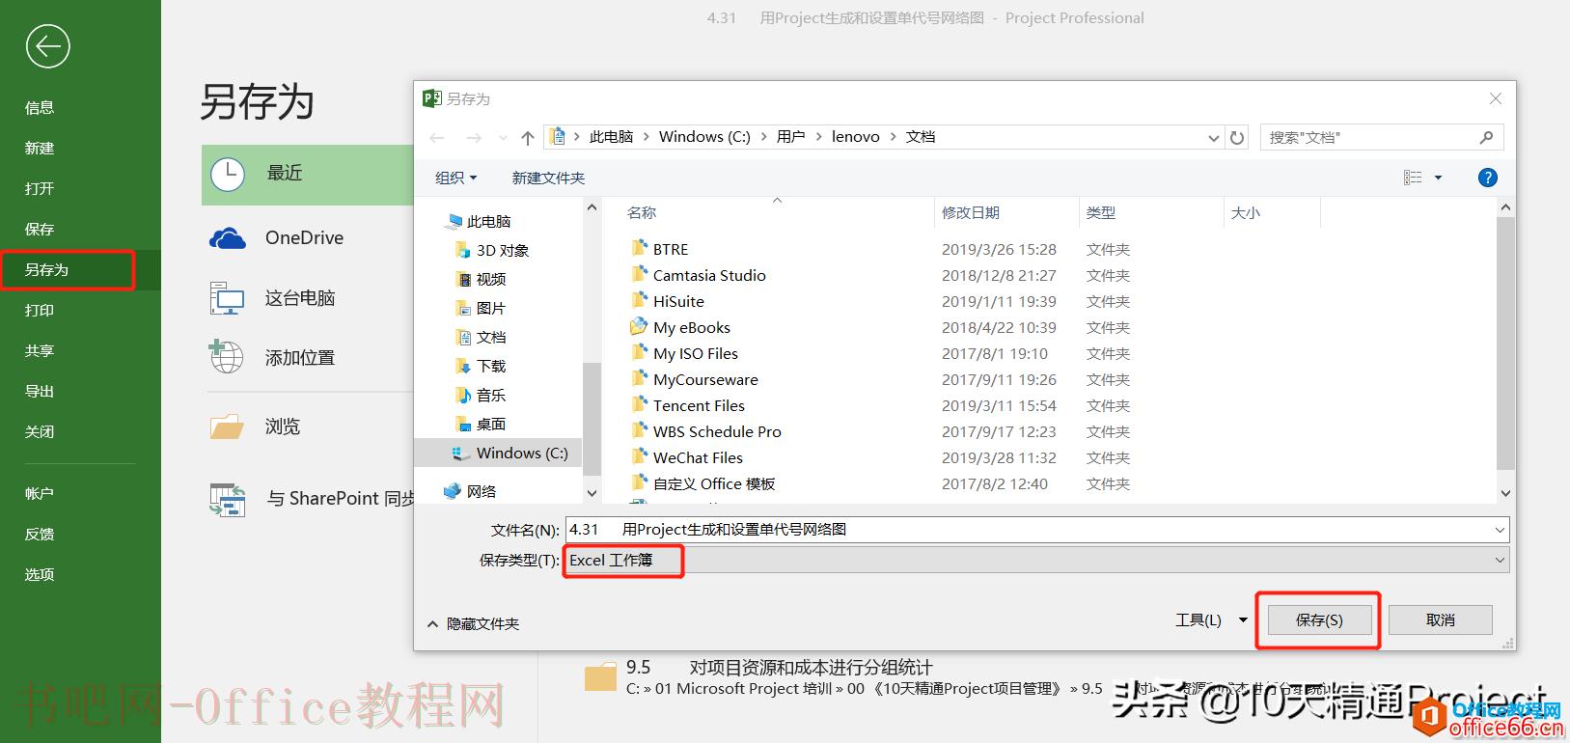Open the Tools dropdown menu
The width and height of the screenshot is (1570, 743).
coord(1210,619)
